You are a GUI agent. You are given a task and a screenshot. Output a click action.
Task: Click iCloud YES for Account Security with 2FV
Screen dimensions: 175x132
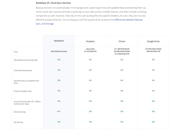click(x=122, y=101)
